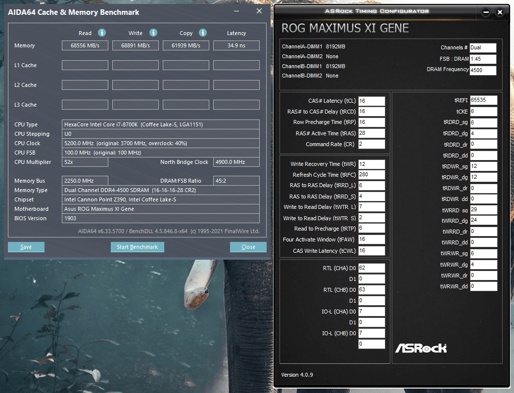Minimize the AIDA64 benchmark window
Image resolution: width=514 pixels, height=393 pixels.
(x=236, y=11)
